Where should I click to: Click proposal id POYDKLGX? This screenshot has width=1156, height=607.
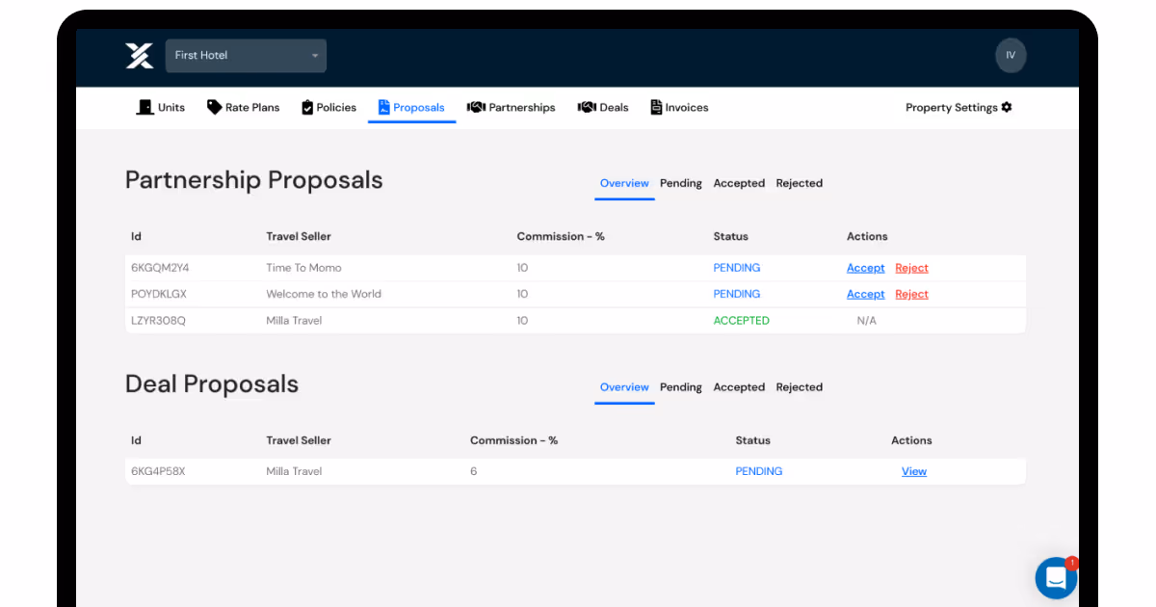tap(159, 294)
